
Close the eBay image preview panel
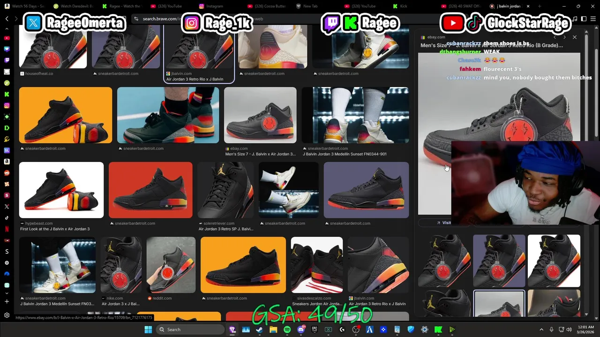(574, 37)
